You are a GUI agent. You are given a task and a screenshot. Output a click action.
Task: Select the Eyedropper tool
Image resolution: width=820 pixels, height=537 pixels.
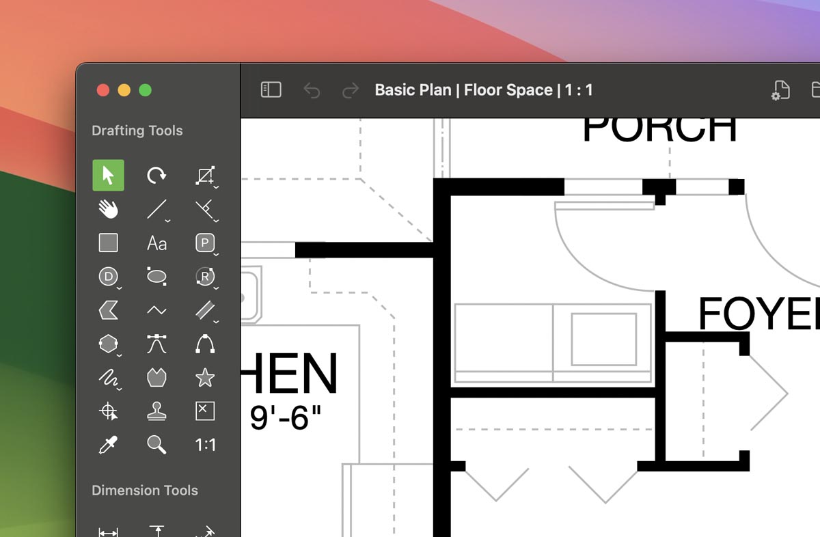pyautogui.click(x=108, y=445)
